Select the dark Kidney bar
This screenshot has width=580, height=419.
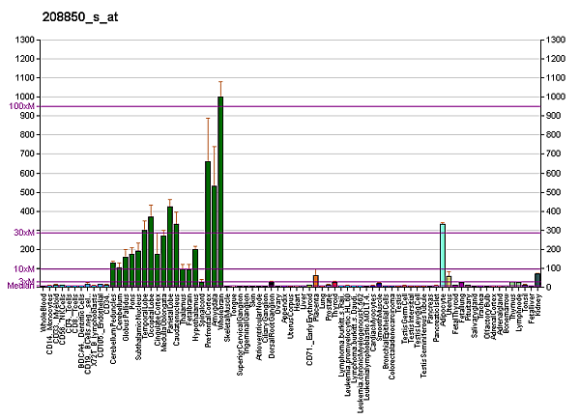point(536,280)
